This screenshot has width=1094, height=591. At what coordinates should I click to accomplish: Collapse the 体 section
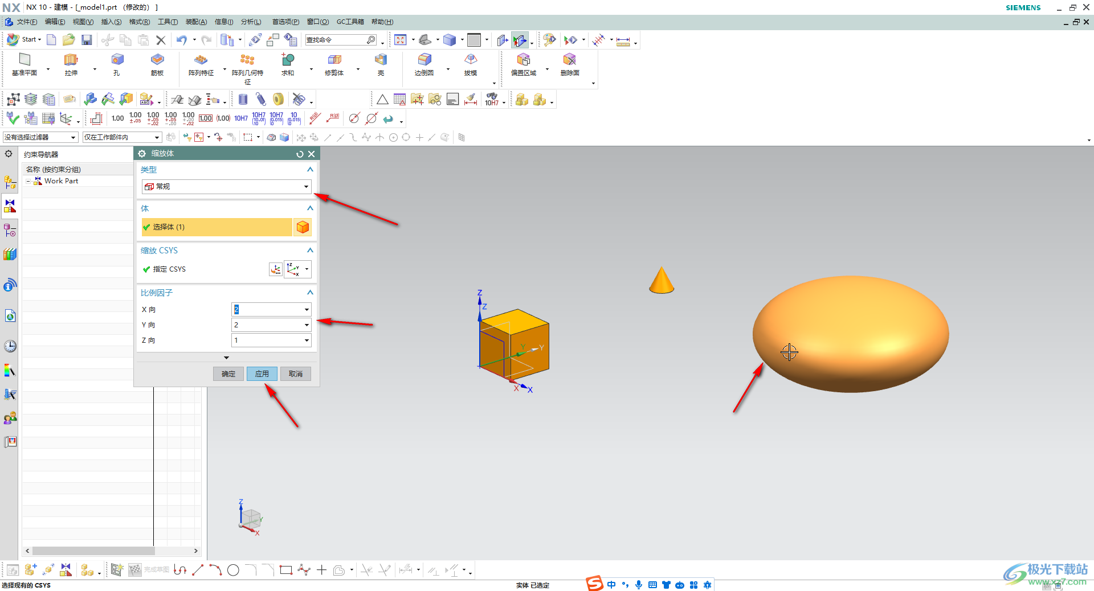coord(310,208)
